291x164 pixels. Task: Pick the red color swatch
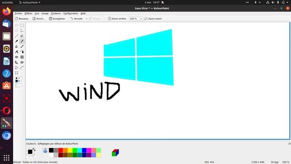60,150
